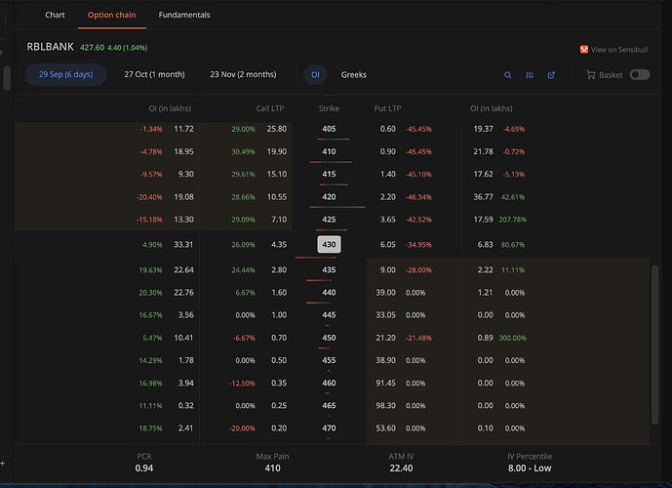Open the Fundamentals tab
Screen dimensions: 672x488
pyautogui.click(x=184, y=15)
